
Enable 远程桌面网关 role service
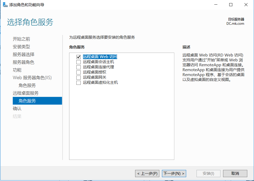coord(78,77)
